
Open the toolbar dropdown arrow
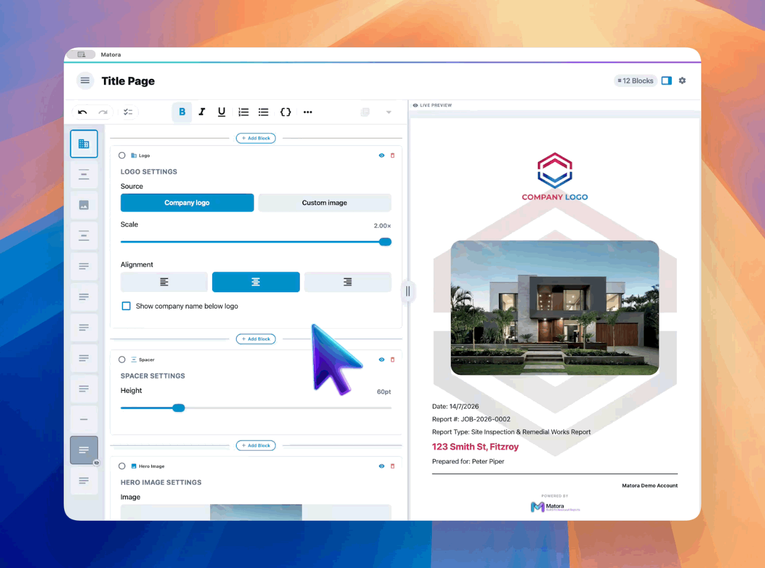tap(389, 112)
